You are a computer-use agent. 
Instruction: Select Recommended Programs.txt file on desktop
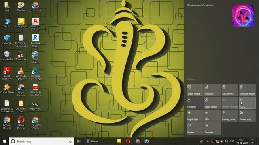(21, 40)
